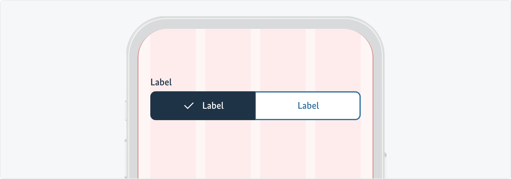The height and width of the screenshot is (179, 511).
Task: Click the upper volume button on the phone frame
Action: 126,111
